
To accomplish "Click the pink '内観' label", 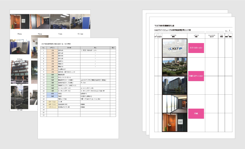I will pyautogui.click(x=196, y=114).
